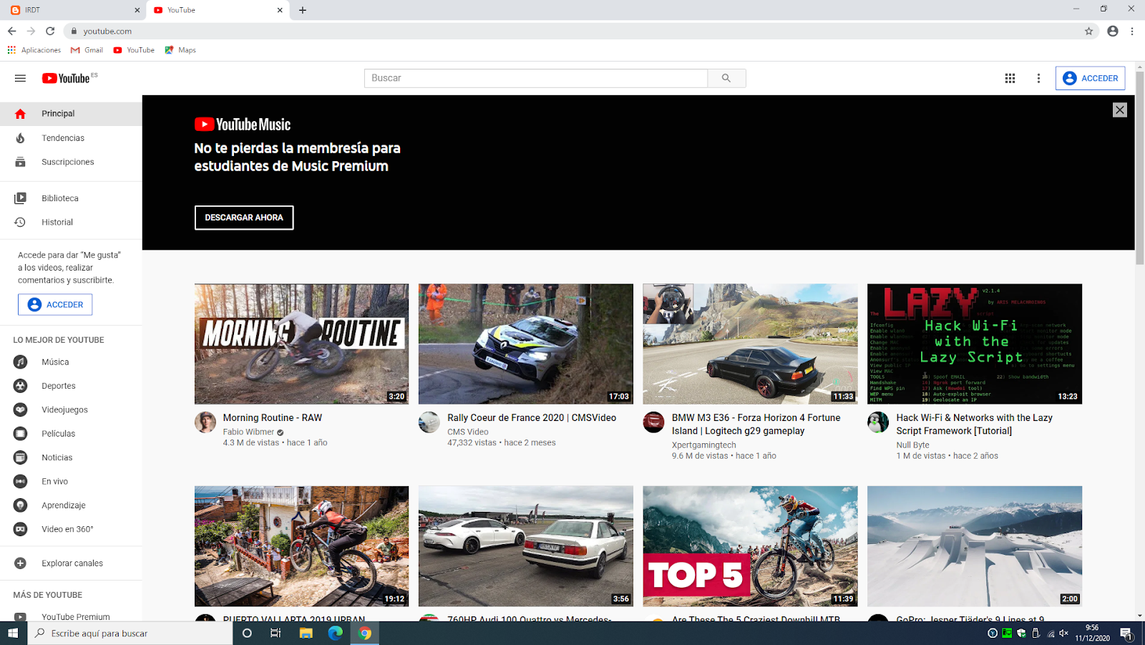Viewport: 1145px width, 645px height.
Task: Click the Aprendizaje category icon
Action: point(20,505)
